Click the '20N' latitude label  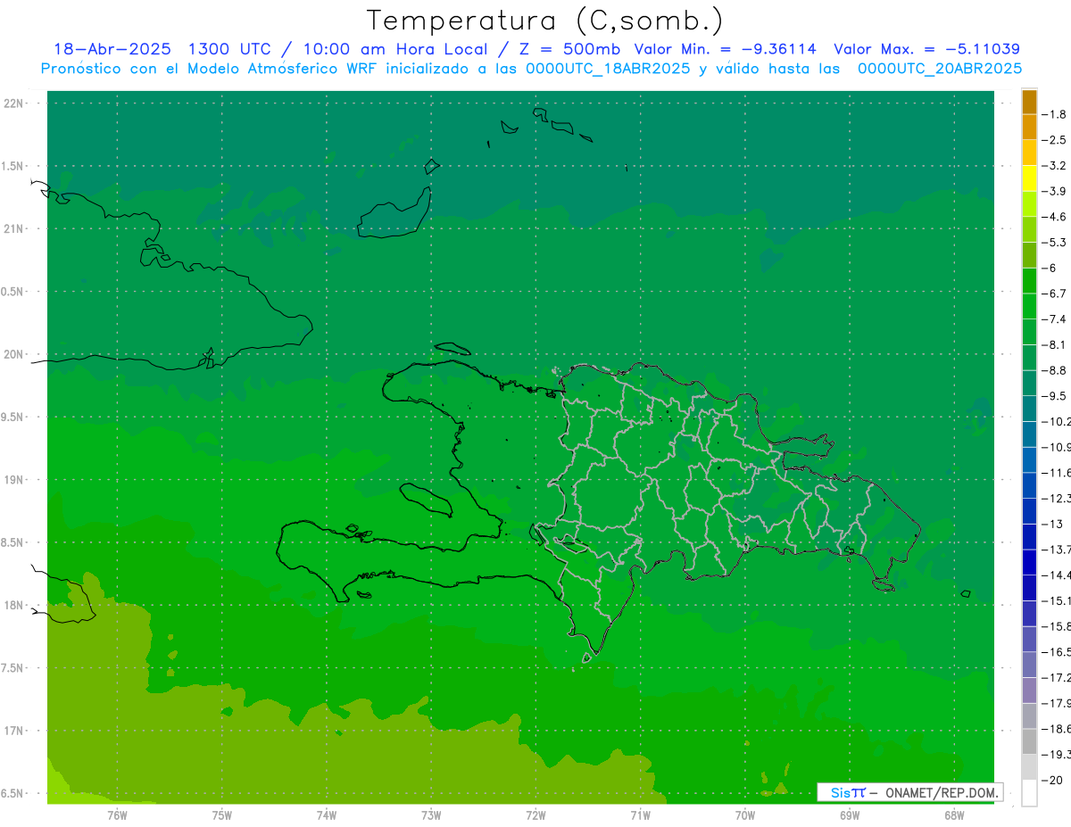(x=14, y=354)
